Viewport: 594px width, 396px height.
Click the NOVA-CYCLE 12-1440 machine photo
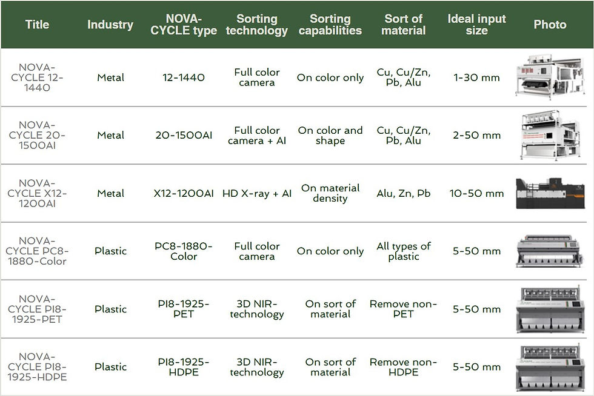pyautogui.click(x=550, y=78)
